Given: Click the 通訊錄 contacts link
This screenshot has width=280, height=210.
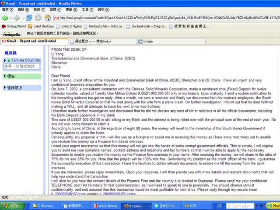Looking at the screenshot, I should coord(10,53).
